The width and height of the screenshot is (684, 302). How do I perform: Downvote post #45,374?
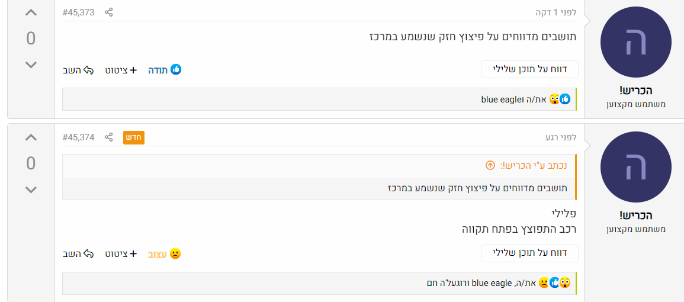pyautogui.click(x=31, y=189)
